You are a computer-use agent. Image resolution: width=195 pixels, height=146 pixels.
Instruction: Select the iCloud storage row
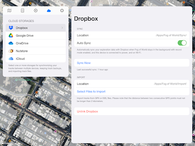pos(36,59)
